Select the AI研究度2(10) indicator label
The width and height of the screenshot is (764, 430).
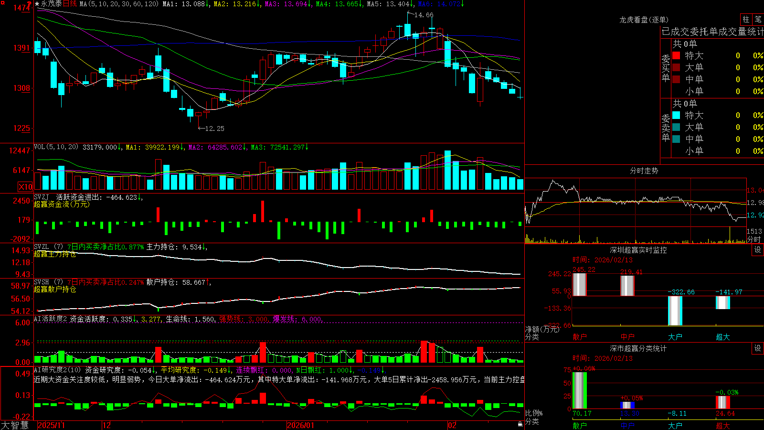[x=57, y=370]
